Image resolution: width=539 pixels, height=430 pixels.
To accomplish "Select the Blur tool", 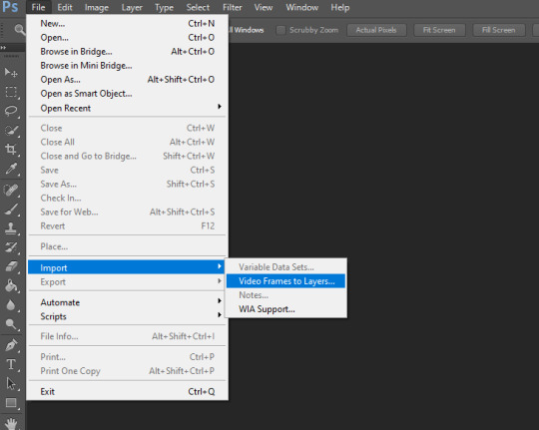I will pyautogui.click(x=11, y=304).
